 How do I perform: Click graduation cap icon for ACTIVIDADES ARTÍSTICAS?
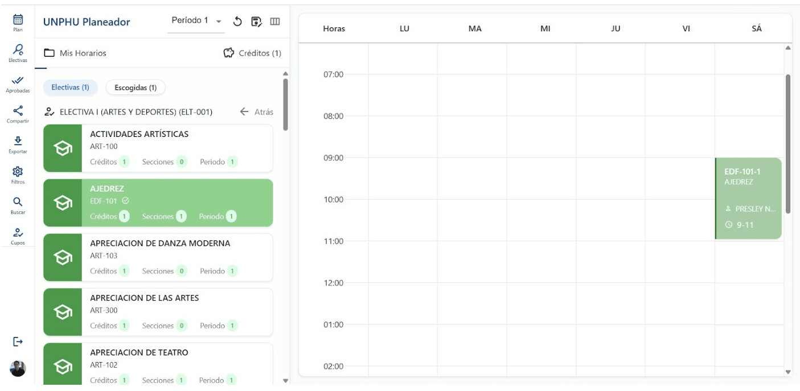[63, 148]
